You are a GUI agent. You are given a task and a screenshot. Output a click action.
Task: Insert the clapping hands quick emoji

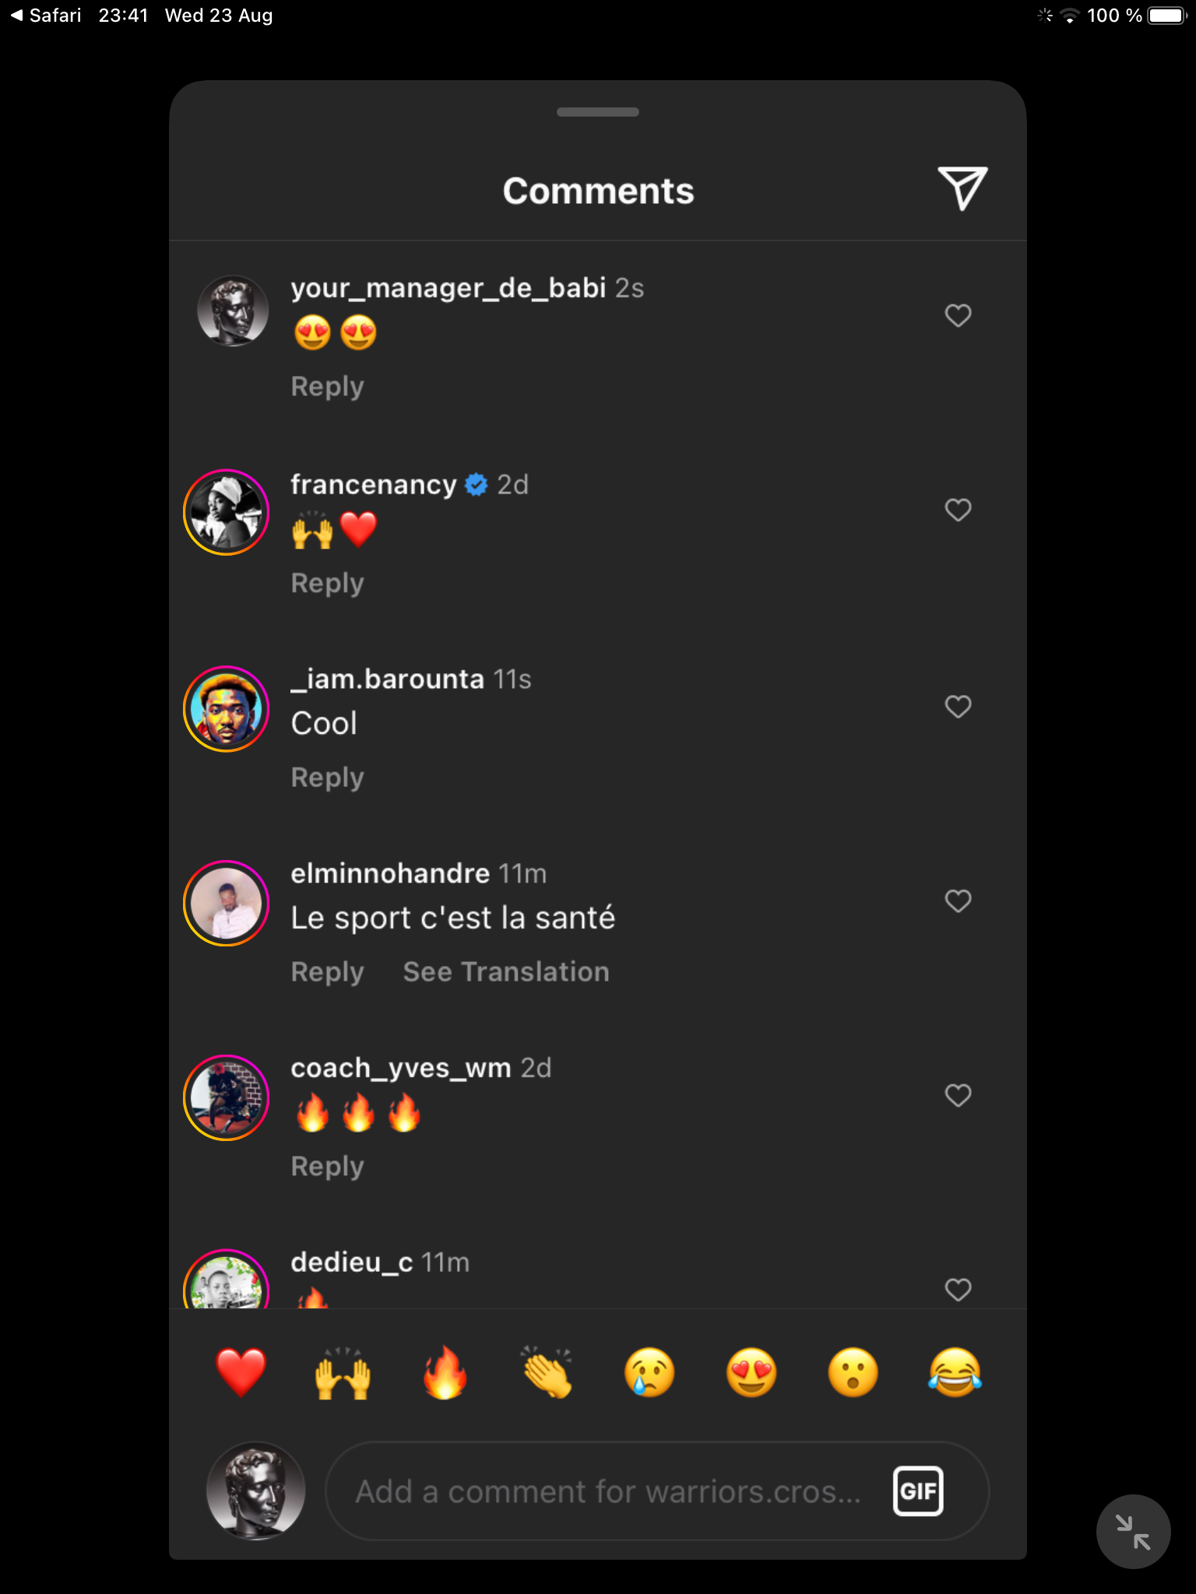[547, 1372]
